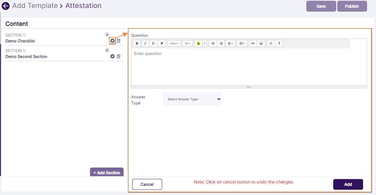Apply bold formatting in the question editor

click(137, 43)
